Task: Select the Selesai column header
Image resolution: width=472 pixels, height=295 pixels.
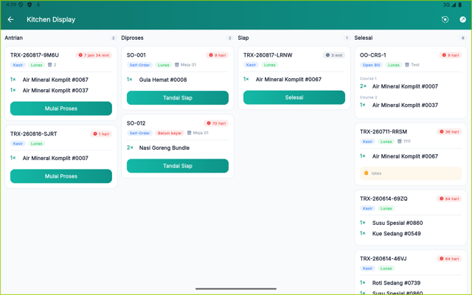Action: (x=364, y=38)
